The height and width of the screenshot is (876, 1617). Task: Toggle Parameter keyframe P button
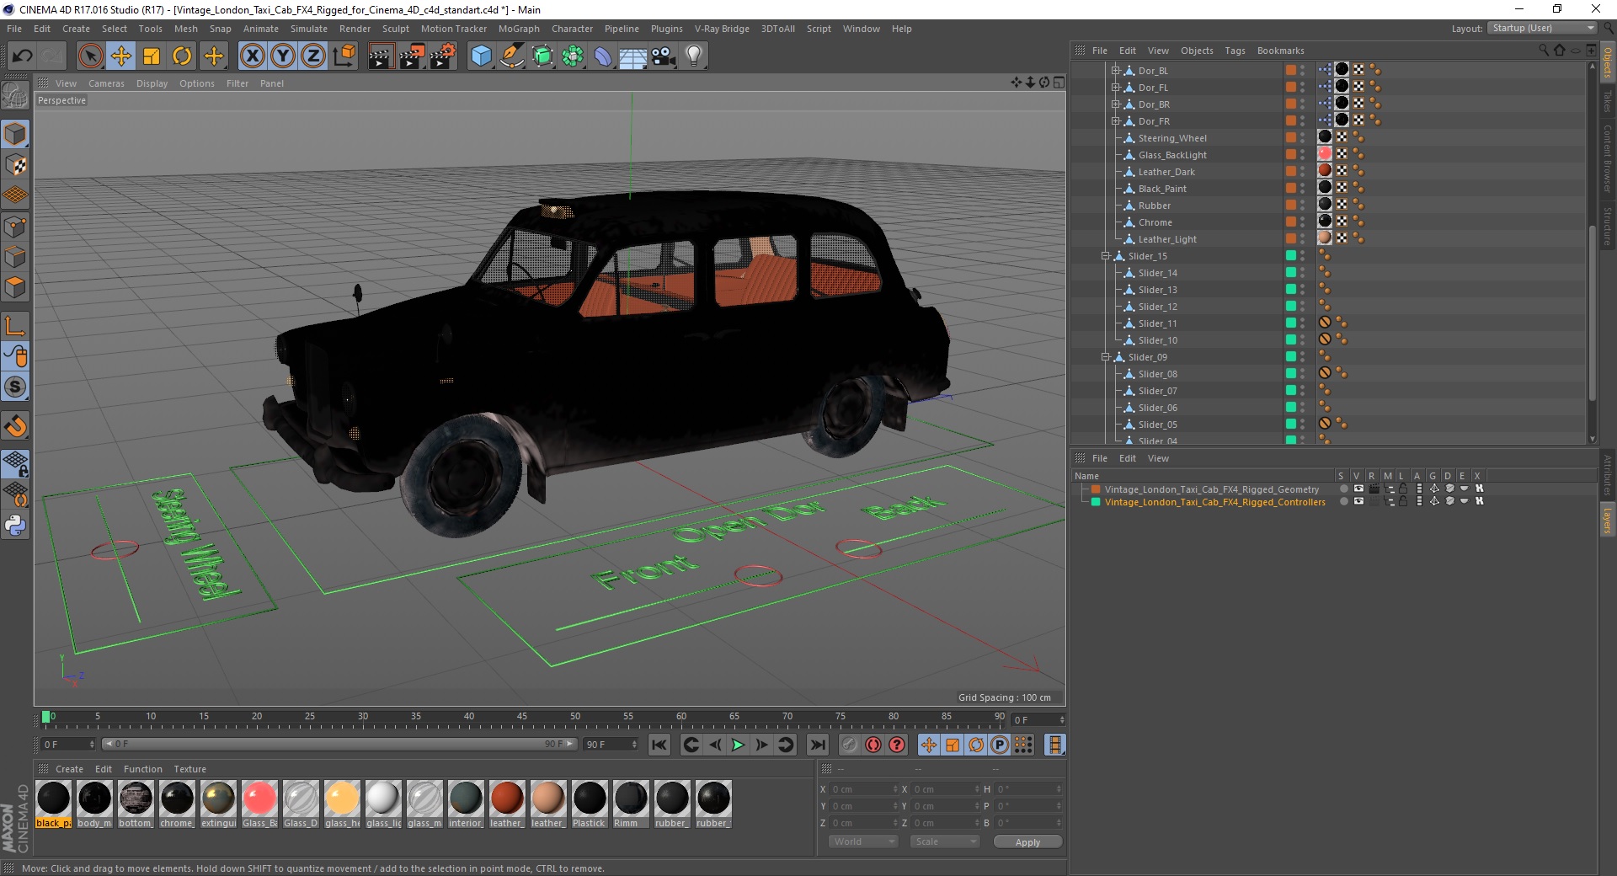pos(1000,745)
